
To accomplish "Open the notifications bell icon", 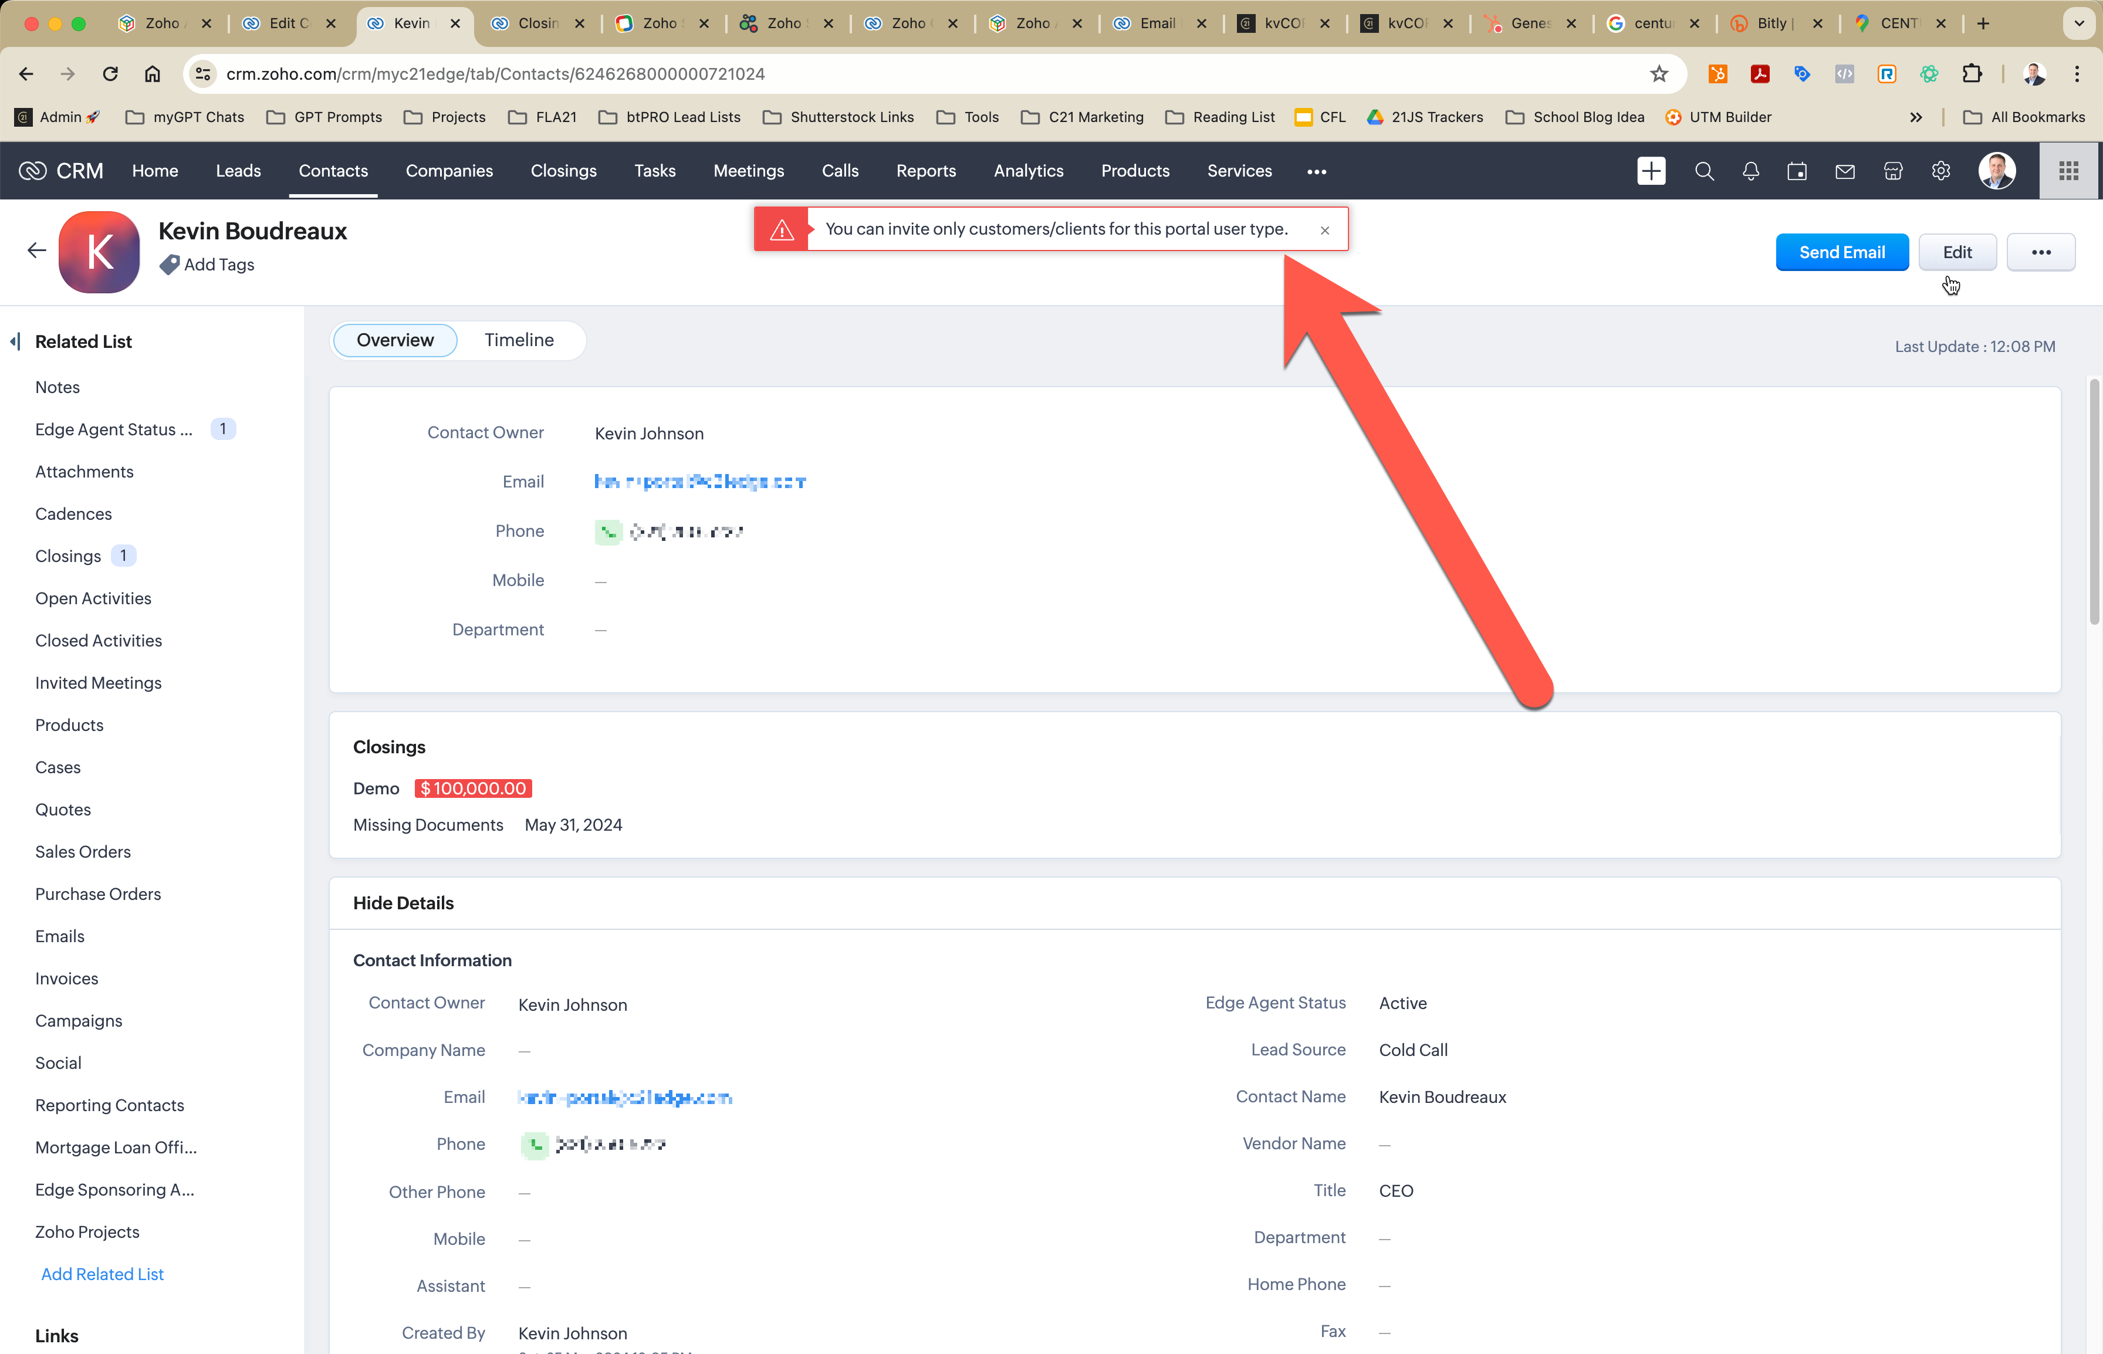I will [x=1750, y=171].
